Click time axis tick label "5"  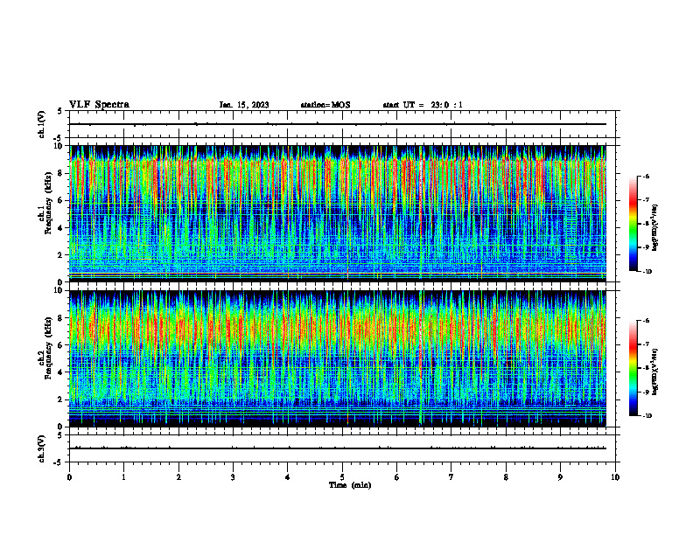[342, 477]
